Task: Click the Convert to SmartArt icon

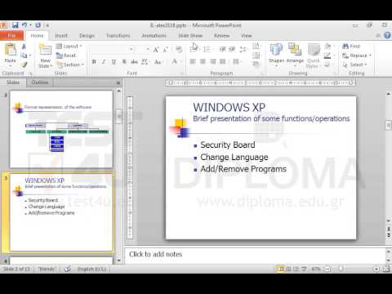Action: (x=256, y=65)
